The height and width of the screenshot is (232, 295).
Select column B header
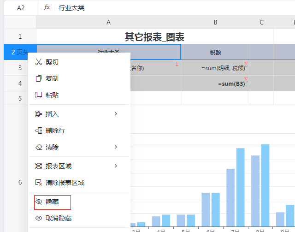click(x=215, y=22)
